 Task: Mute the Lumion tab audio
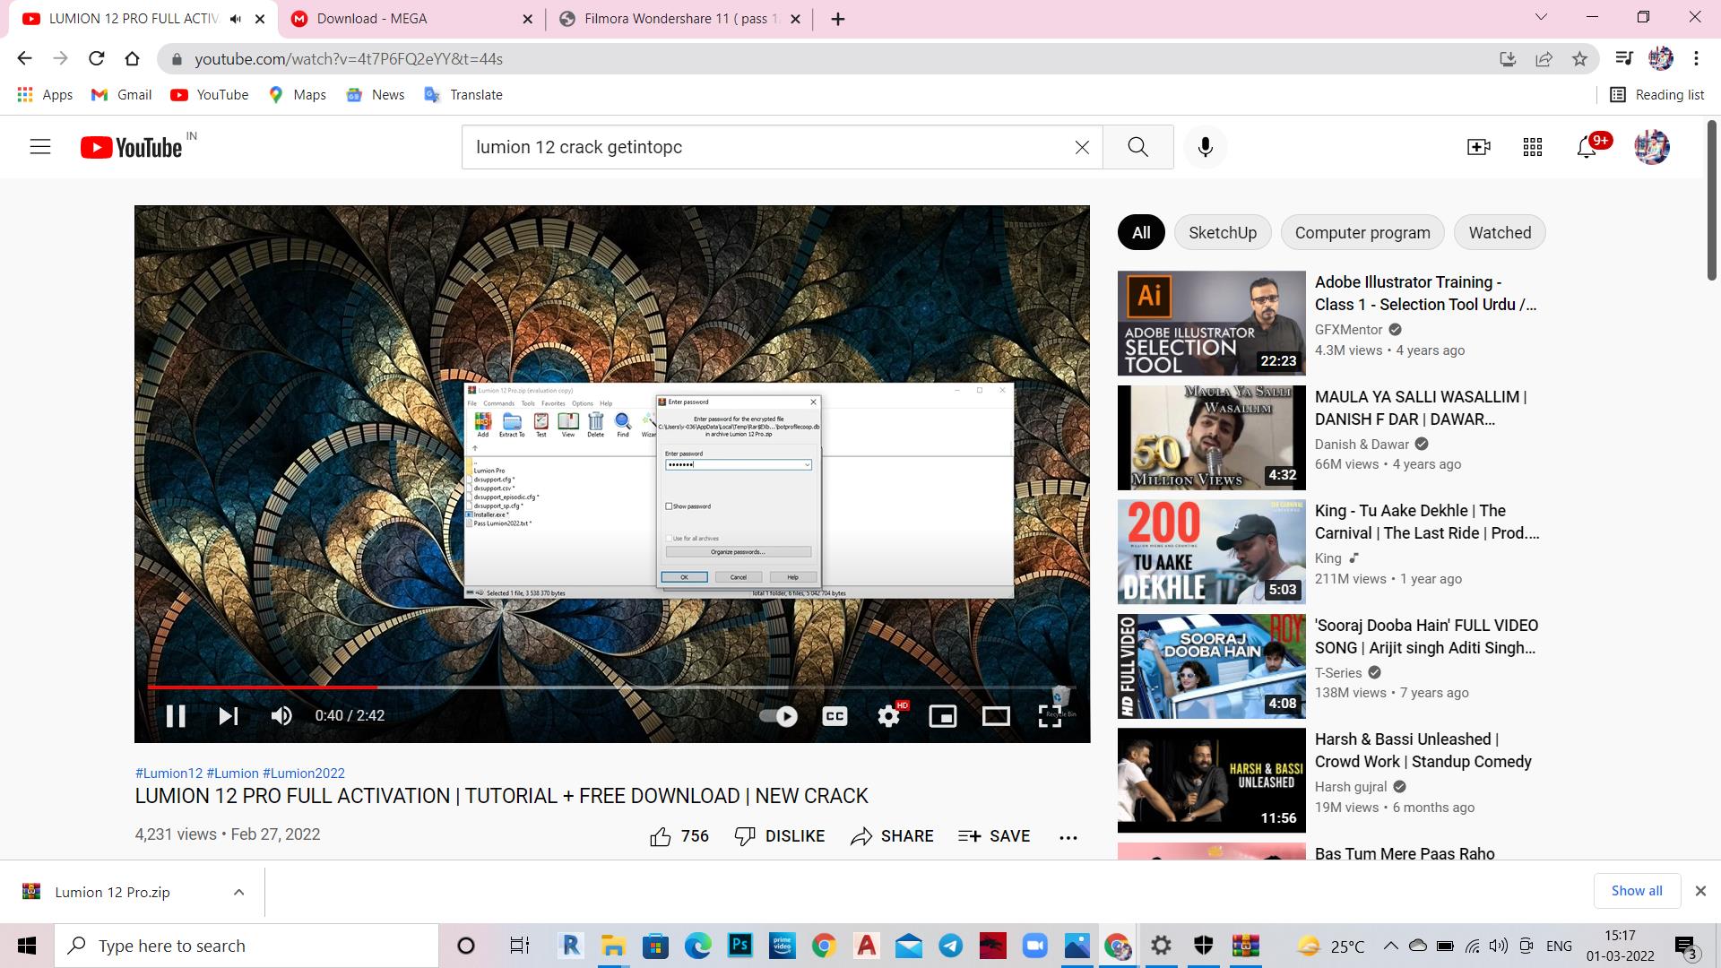(x=236, y=19)
